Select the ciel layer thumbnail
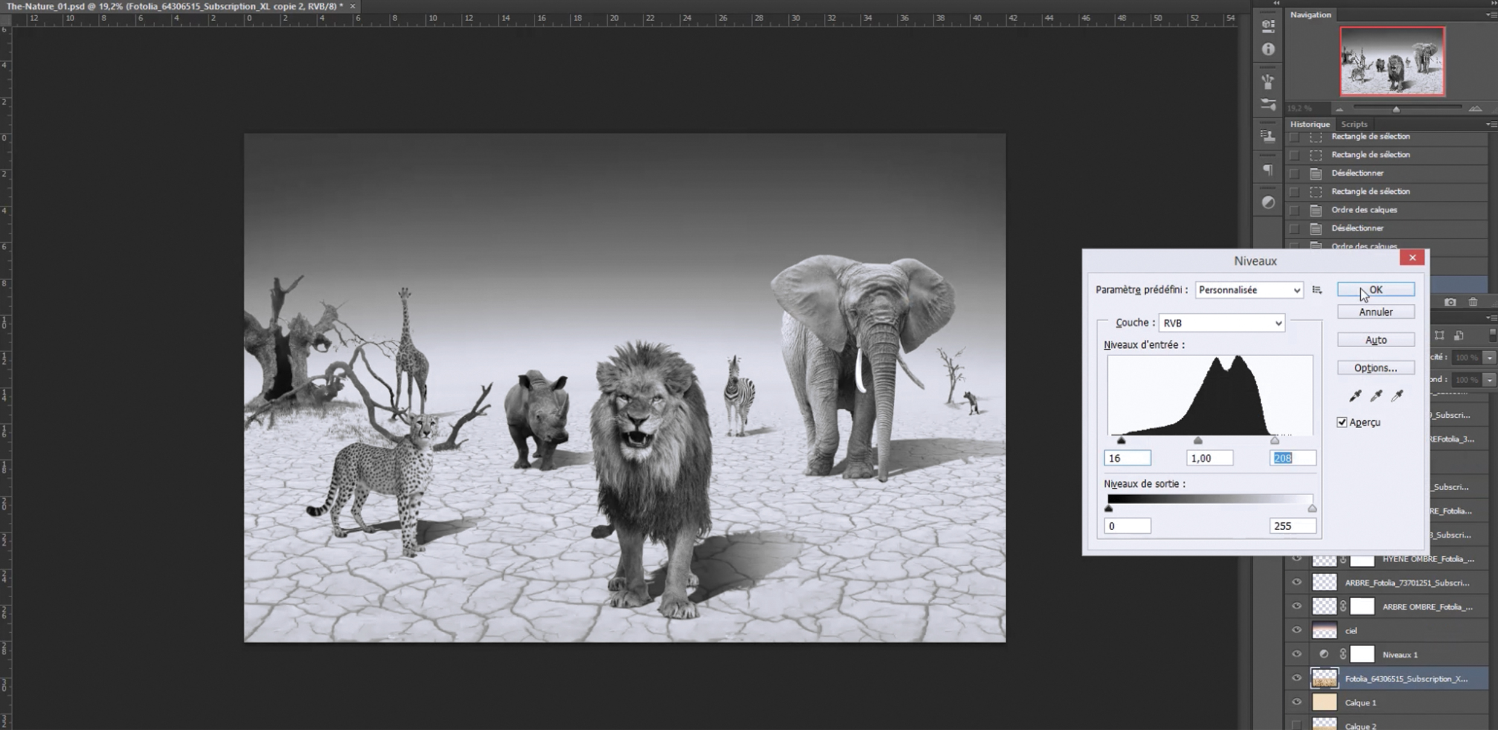 [1324, 630]
